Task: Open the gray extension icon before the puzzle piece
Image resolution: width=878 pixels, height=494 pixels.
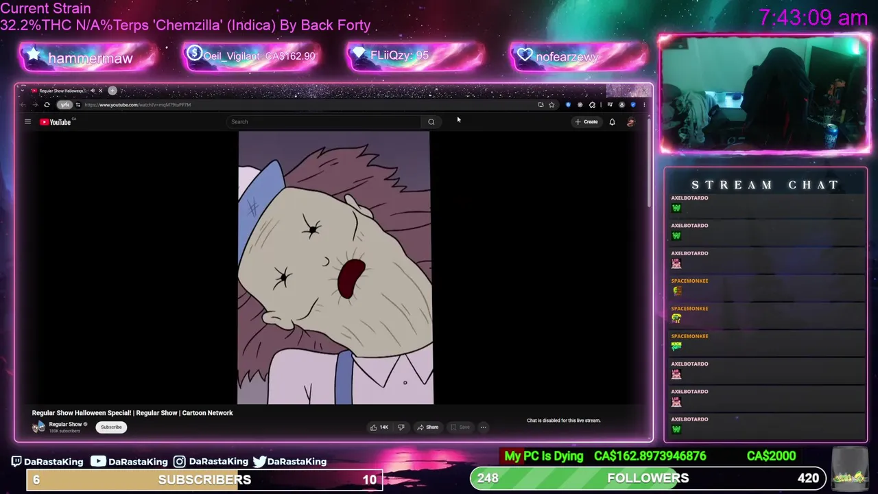Action: click(580, 104)
